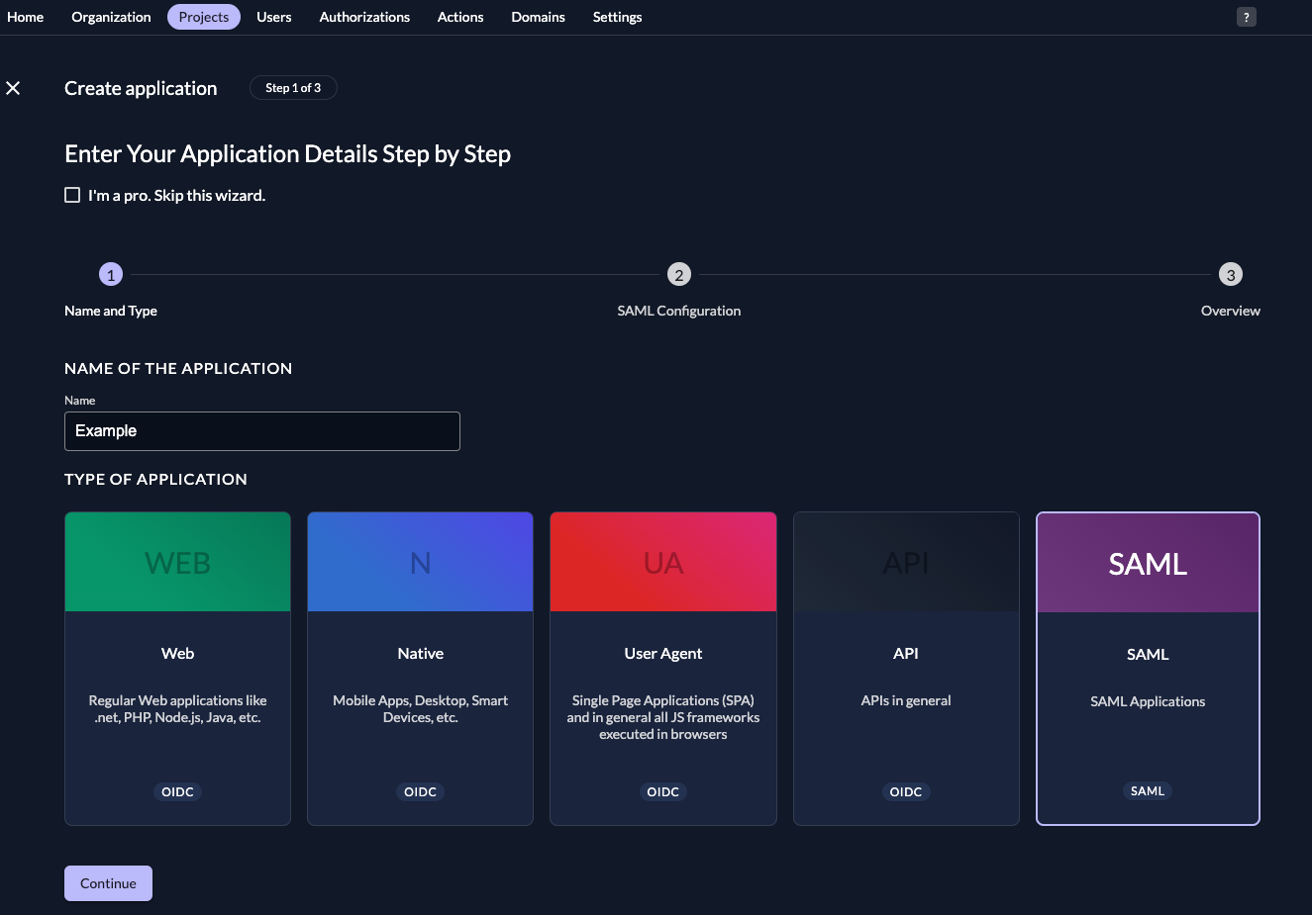Image resolution: width=1312 pixels, height=915 pixels.
Task: Click the step 1 Name and Type circle
Action: point(110,274)
